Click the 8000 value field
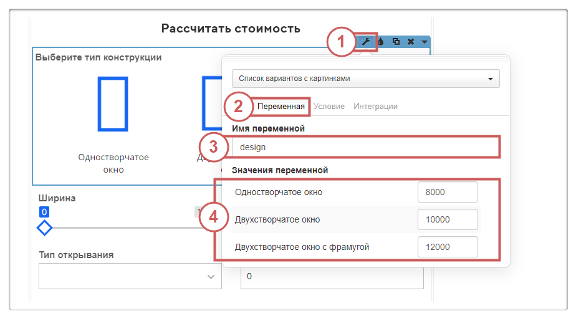576x316 pixels. pos(448,192)
